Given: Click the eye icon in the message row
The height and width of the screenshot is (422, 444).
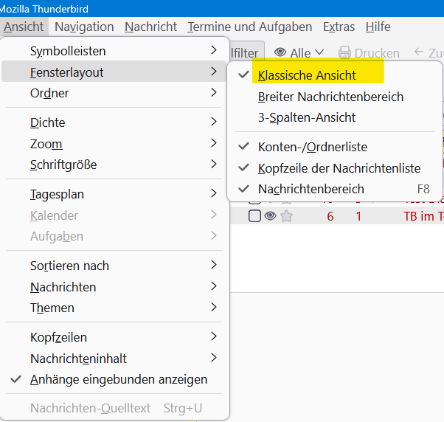Looking at the screenshot, I should [270, 216].
